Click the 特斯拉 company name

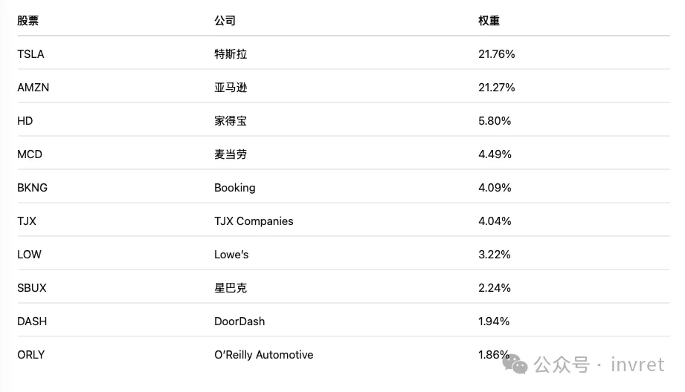tap(231, 54)
